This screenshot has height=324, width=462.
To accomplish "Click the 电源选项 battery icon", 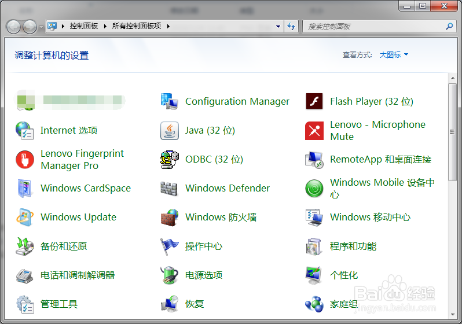I will pyautogui.click(x=169, y=275).
